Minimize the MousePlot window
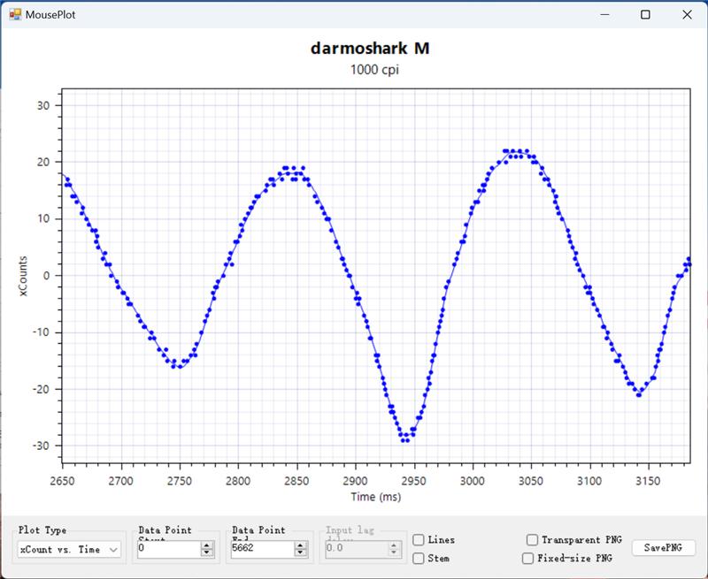 pos(605,14)
